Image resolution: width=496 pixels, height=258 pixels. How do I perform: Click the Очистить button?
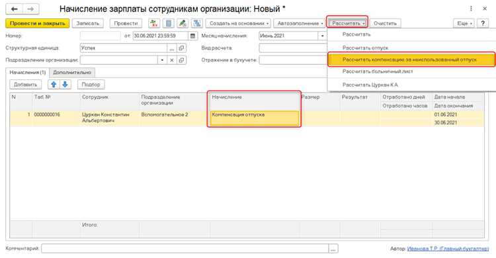point(385,23)
